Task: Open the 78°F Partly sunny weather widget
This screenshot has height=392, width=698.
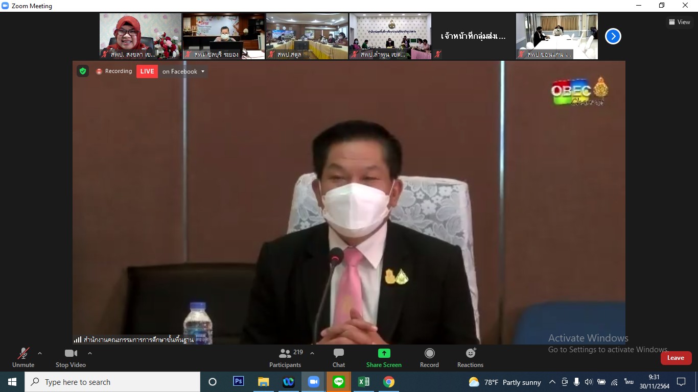Action: pyautogui.click(x=505, y=382)
